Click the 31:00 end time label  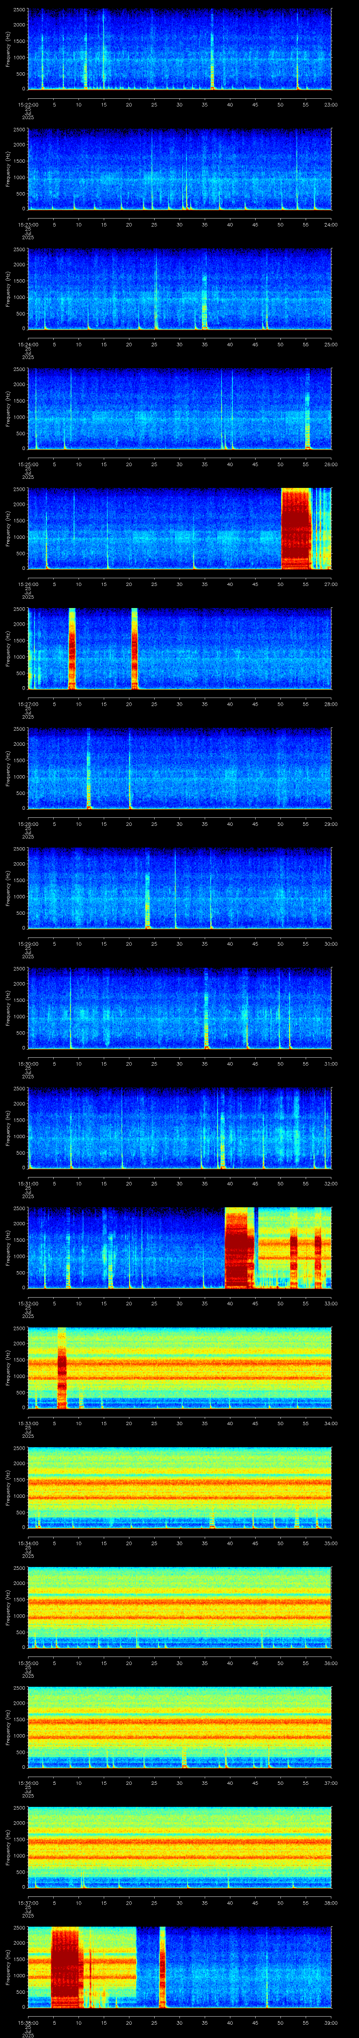[x=331, y=1063]
